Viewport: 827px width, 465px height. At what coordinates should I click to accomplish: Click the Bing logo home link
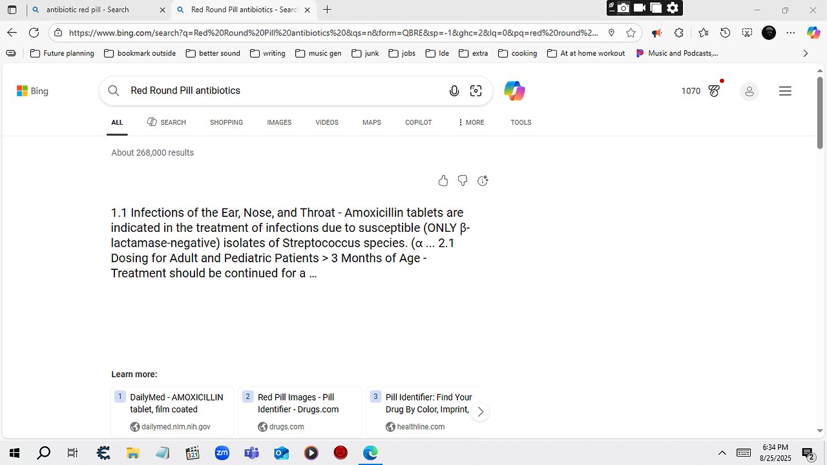point(32,91)
